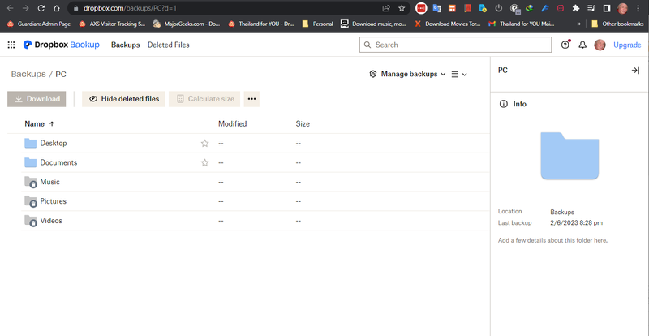Open the account avatar menu in Dropbox
Viewport: 649px width, 336px height.
pos(600,45)
